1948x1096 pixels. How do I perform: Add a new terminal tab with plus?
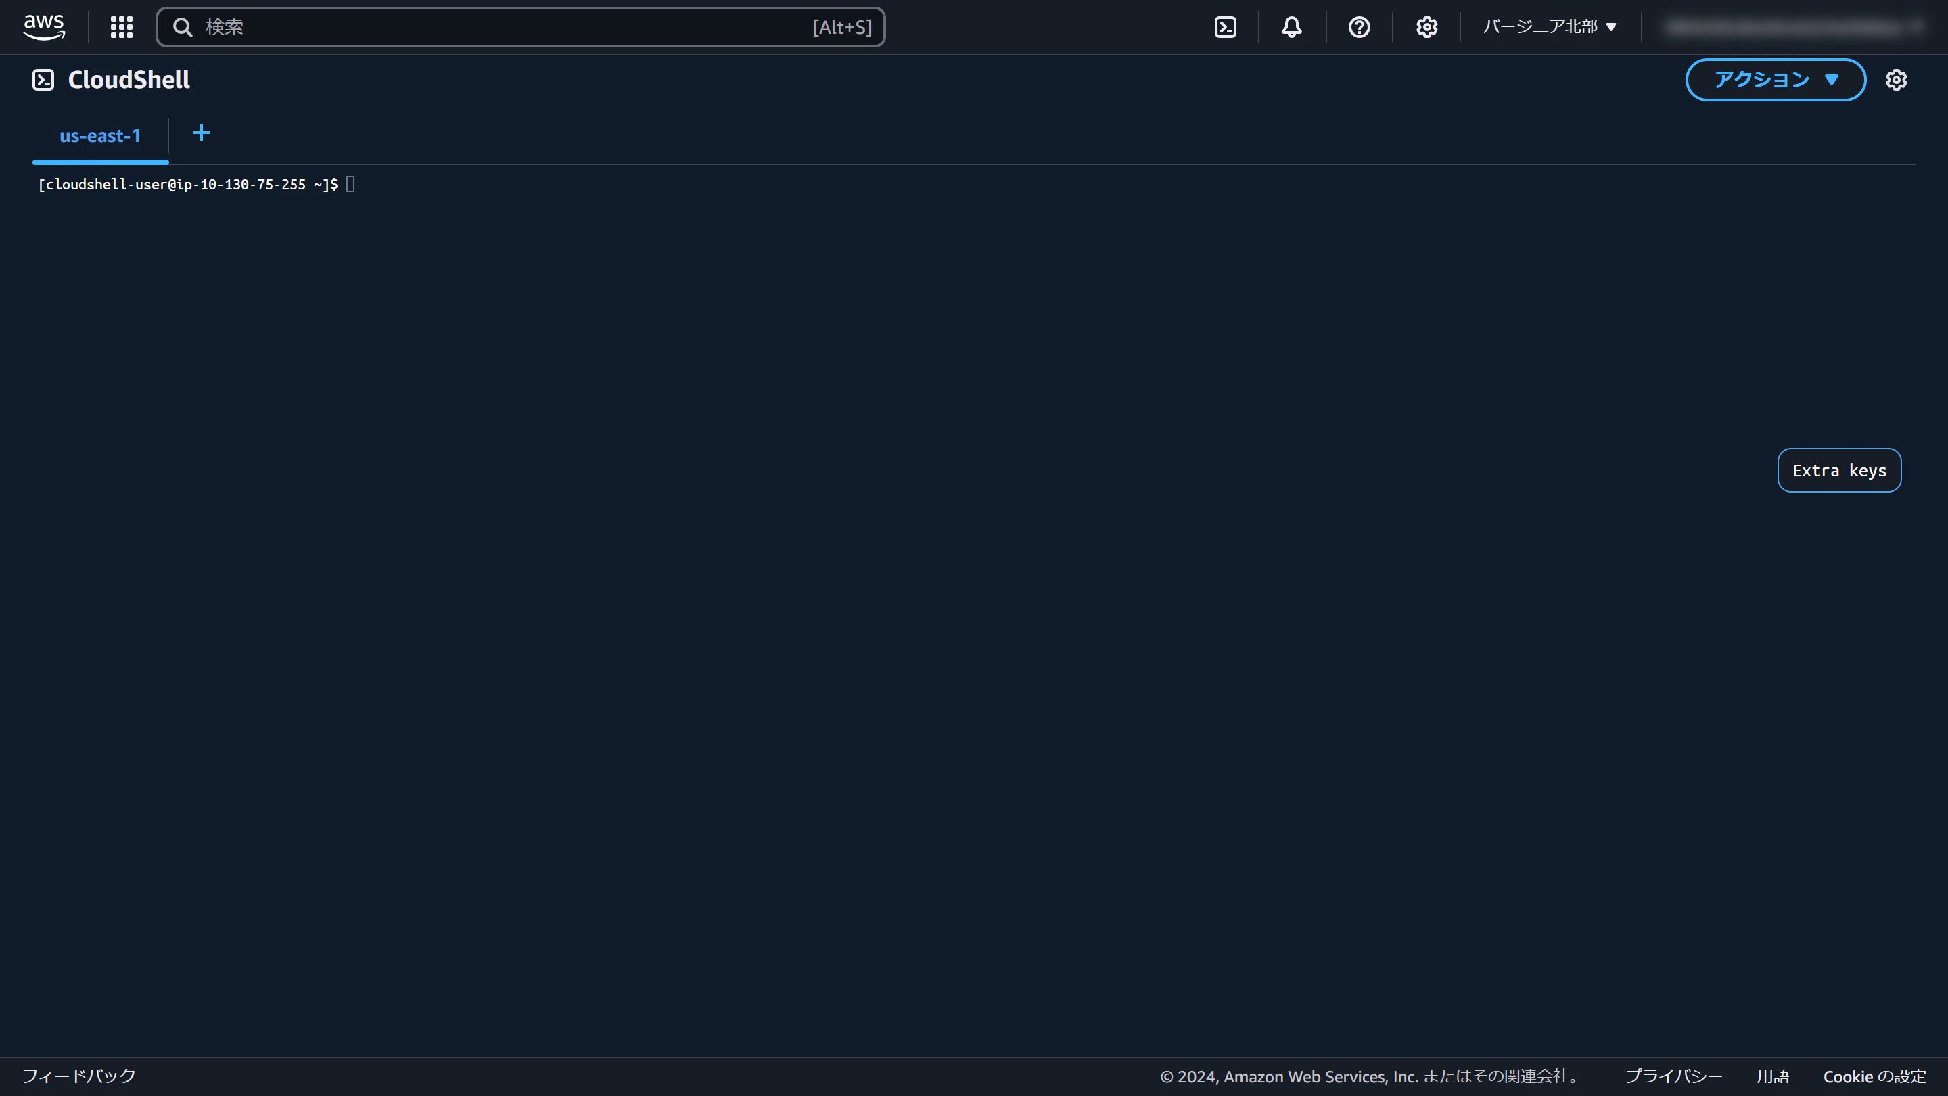click(x=201, y=133)
